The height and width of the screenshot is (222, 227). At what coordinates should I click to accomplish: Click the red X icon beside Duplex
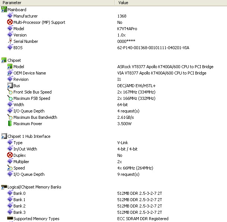click(x=10, y=155)
